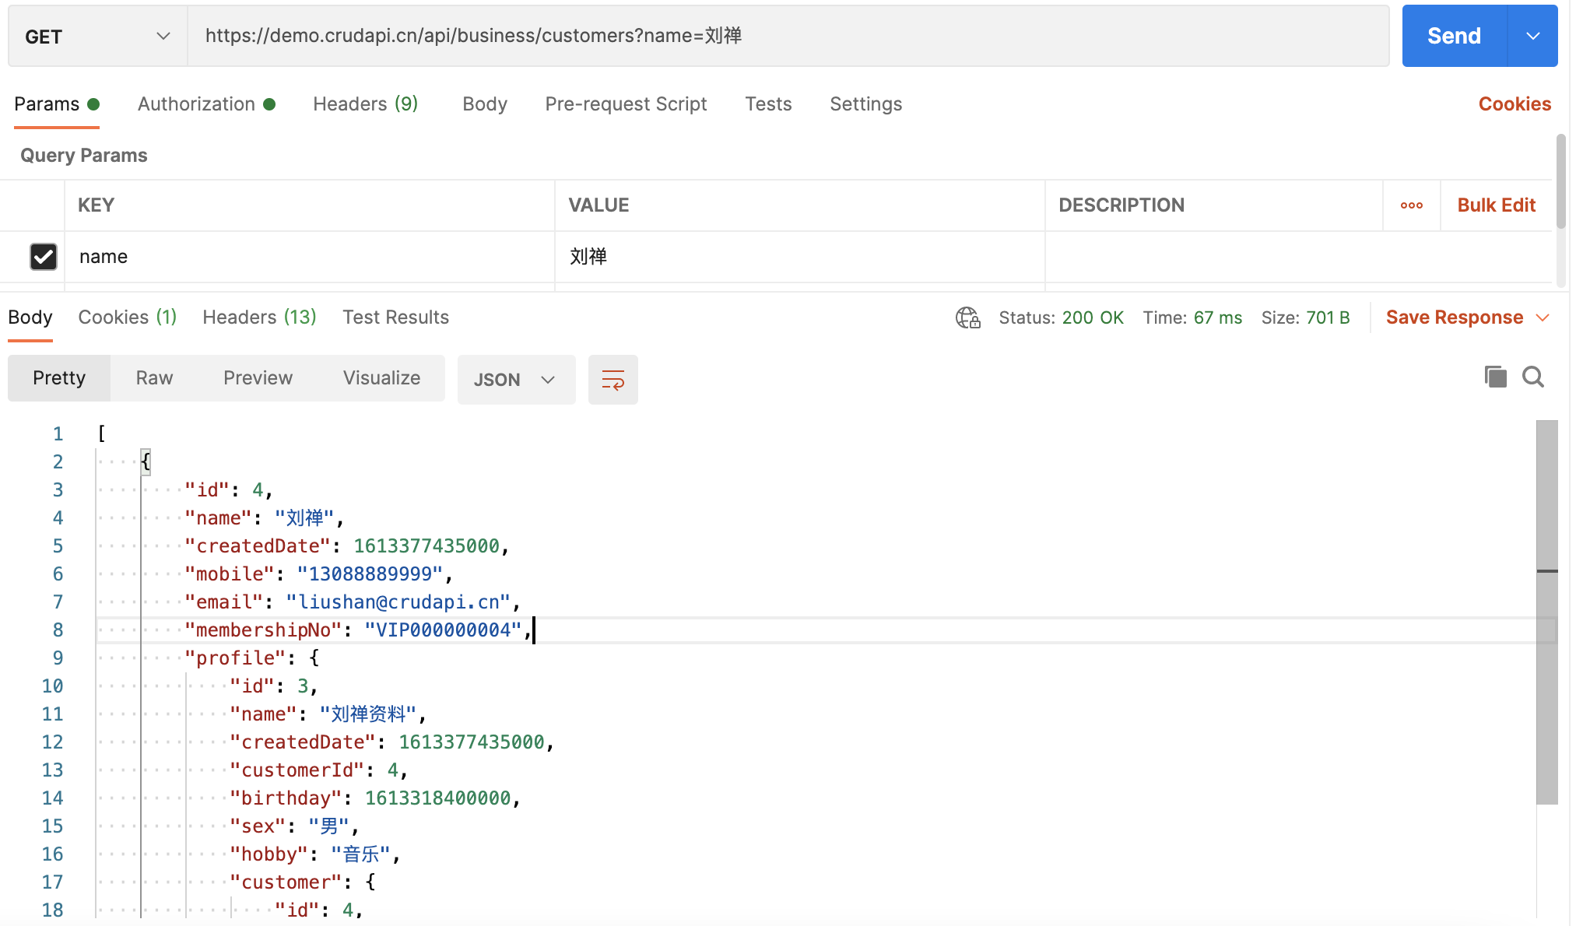
Task: Open the JSON format dropdown
Action: point(515,380)
